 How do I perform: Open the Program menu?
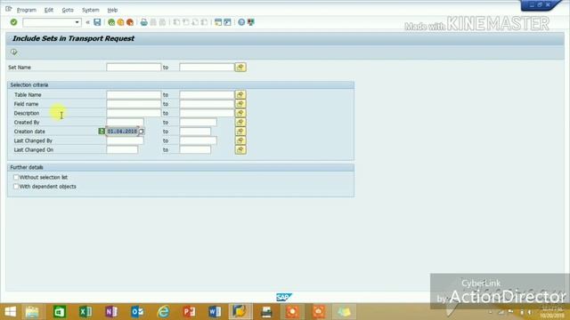(27, 10)
